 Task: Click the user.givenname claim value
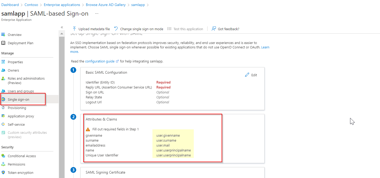pyautogui.click(x=168, y=135)
